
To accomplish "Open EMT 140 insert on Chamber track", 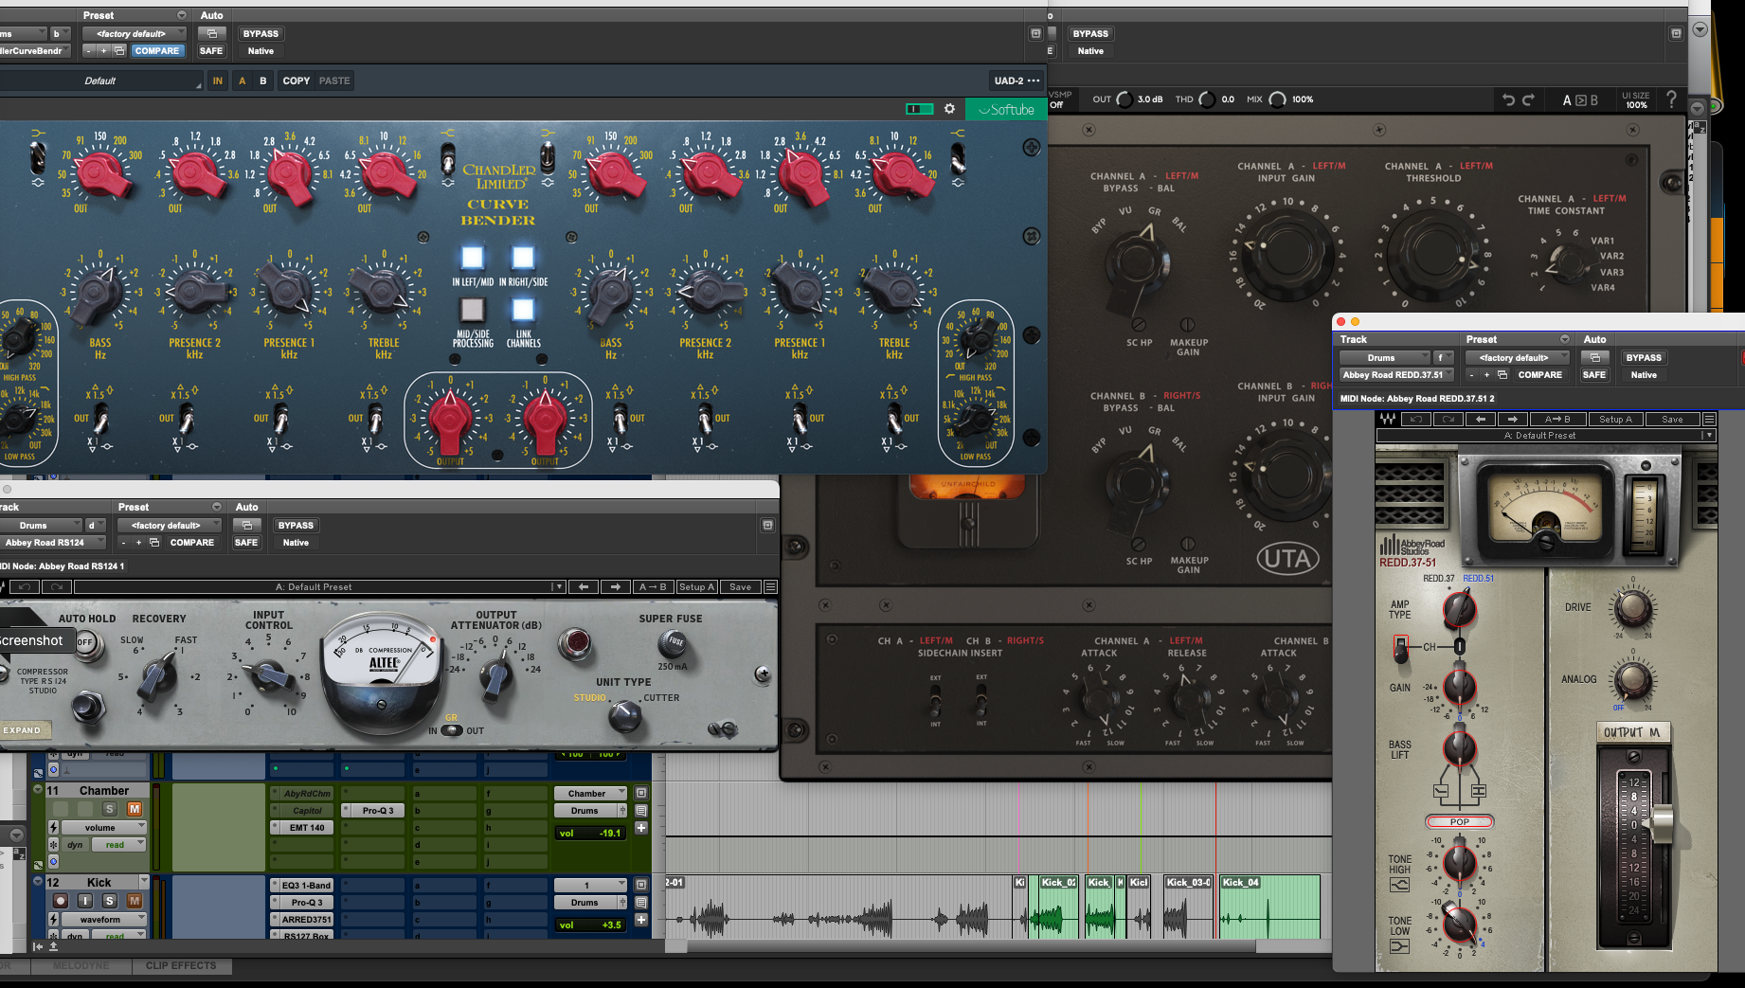I will [x=301, y=827].
